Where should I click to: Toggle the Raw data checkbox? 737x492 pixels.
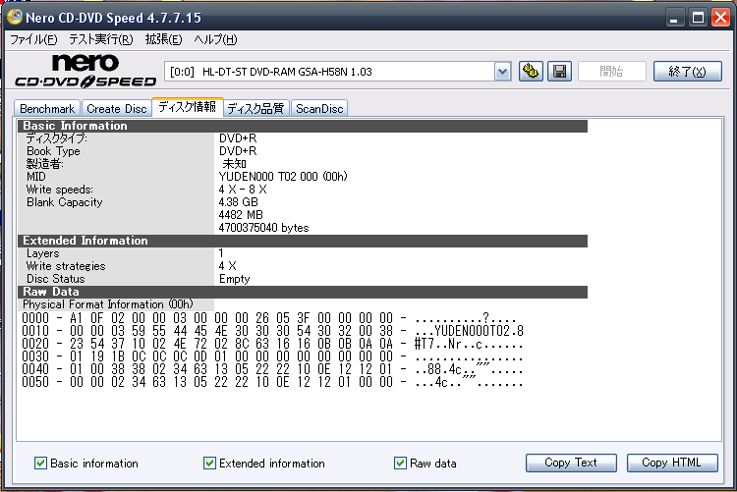click(400, 463)
